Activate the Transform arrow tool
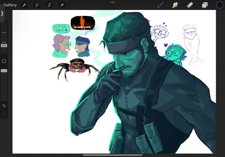This screenshot has height=157, width=225. [x=62, y=5]
